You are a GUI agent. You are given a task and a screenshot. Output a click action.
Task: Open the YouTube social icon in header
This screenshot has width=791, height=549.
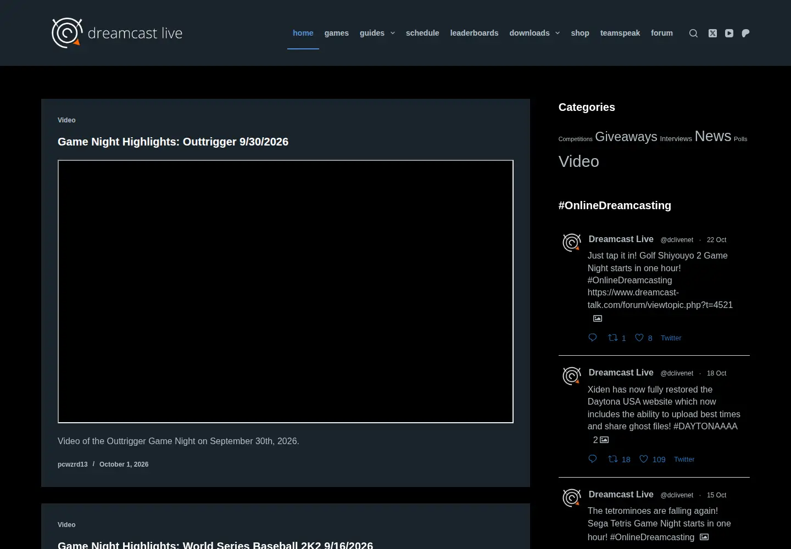coord(729,33)
